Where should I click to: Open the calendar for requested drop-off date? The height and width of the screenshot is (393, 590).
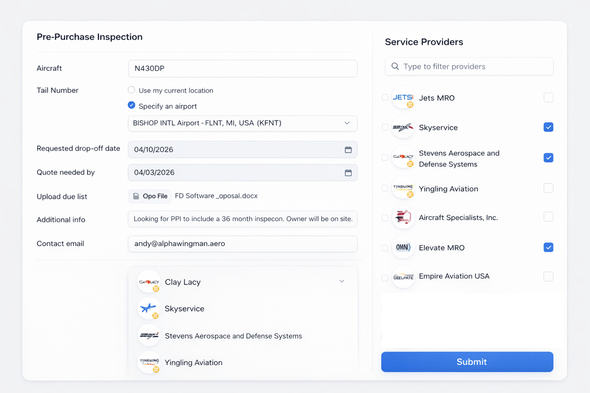349,149
